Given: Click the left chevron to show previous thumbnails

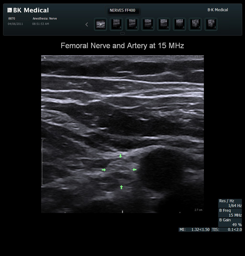Looking at the screenshot, I should click(87, 24).
